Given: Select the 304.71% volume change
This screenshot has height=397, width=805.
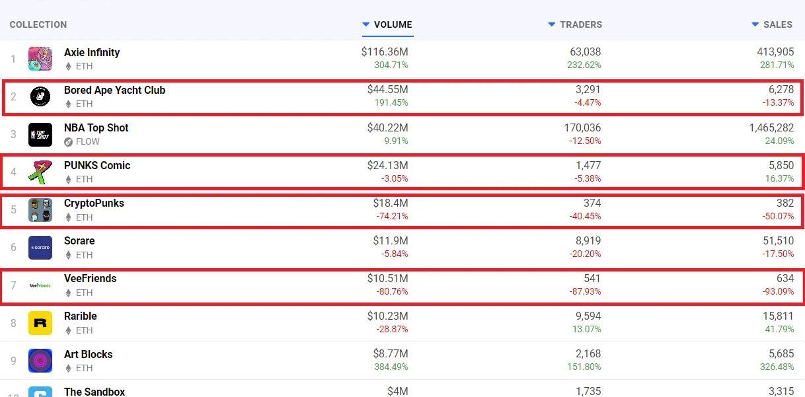Looking at the screenshot, I should click(x=391, y=65).
